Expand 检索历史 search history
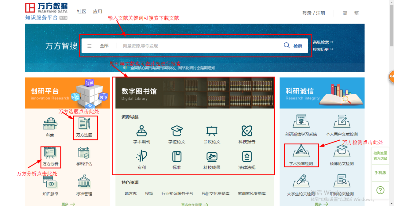The width and height of the screenshot is (394, 206). point(323,49)
